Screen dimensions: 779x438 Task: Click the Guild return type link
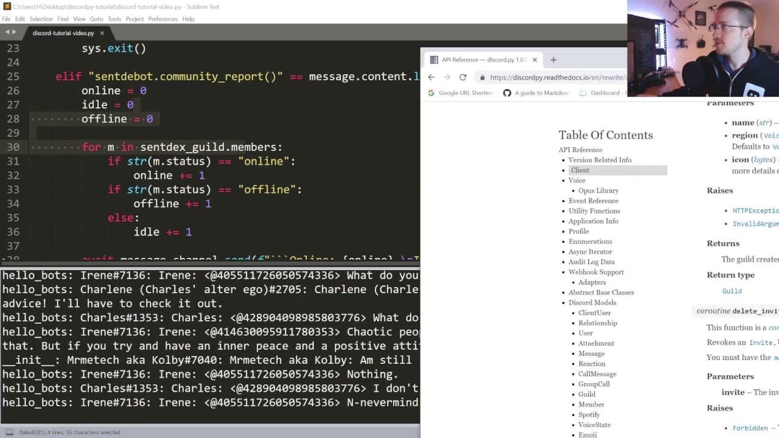732,291
